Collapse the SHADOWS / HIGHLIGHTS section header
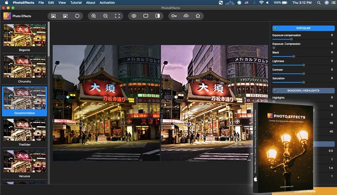 click(x=303, y=91)
